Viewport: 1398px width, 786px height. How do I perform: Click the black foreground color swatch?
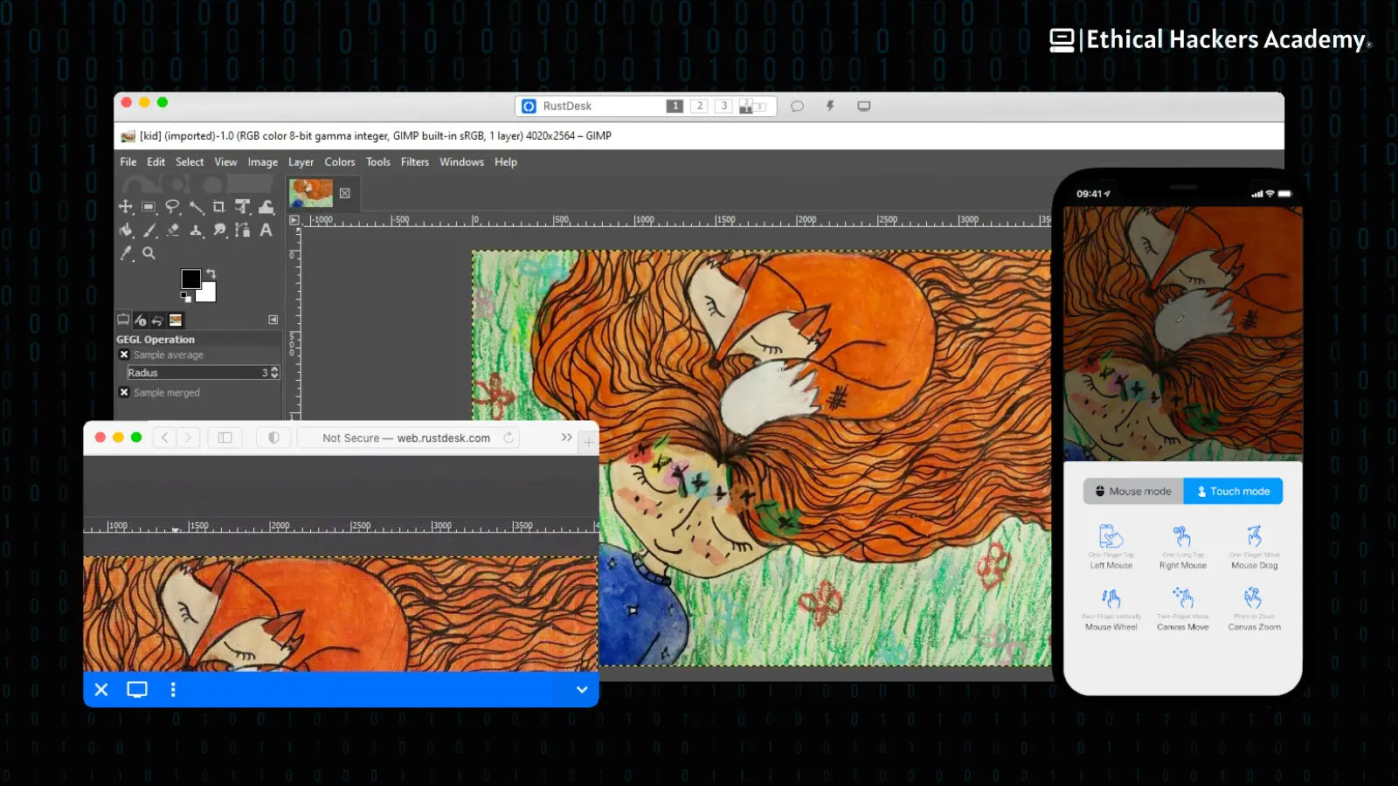[190, 279]
